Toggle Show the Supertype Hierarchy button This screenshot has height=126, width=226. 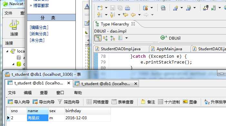(105, 38)
